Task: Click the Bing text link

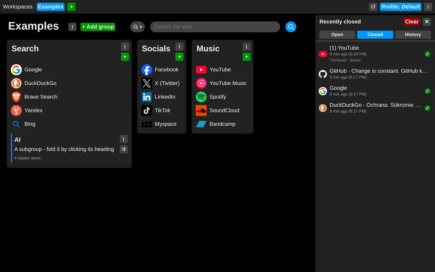Action: click(30, 124)
